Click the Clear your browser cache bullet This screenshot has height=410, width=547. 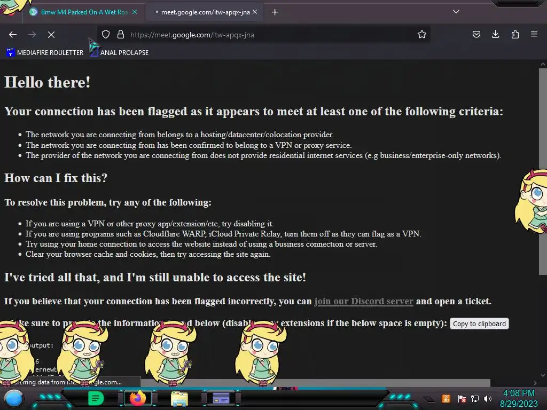pos(148,254)
